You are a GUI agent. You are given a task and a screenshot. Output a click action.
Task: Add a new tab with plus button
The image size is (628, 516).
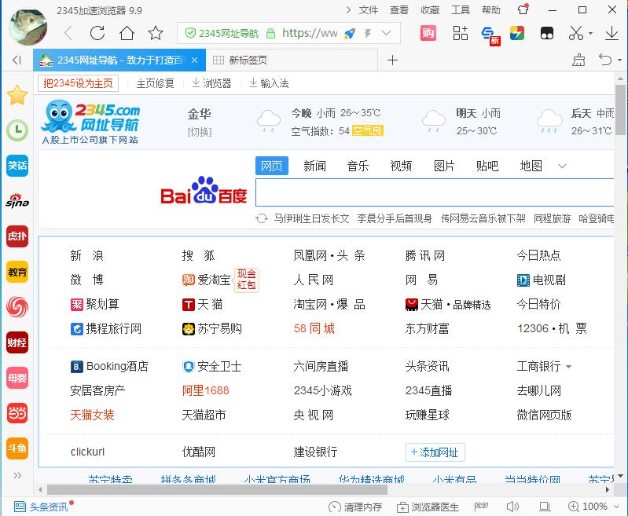click(x=392, y=60)
